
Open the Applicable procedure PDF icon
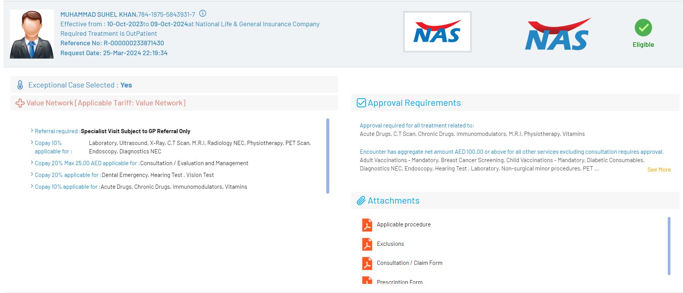(367, 225)
